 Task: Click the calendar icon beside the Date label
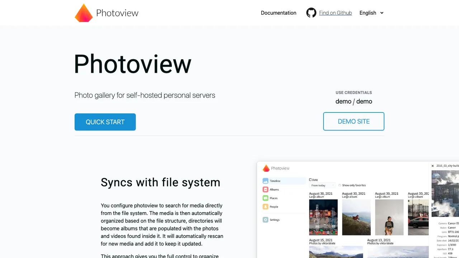tap(310, 180)
